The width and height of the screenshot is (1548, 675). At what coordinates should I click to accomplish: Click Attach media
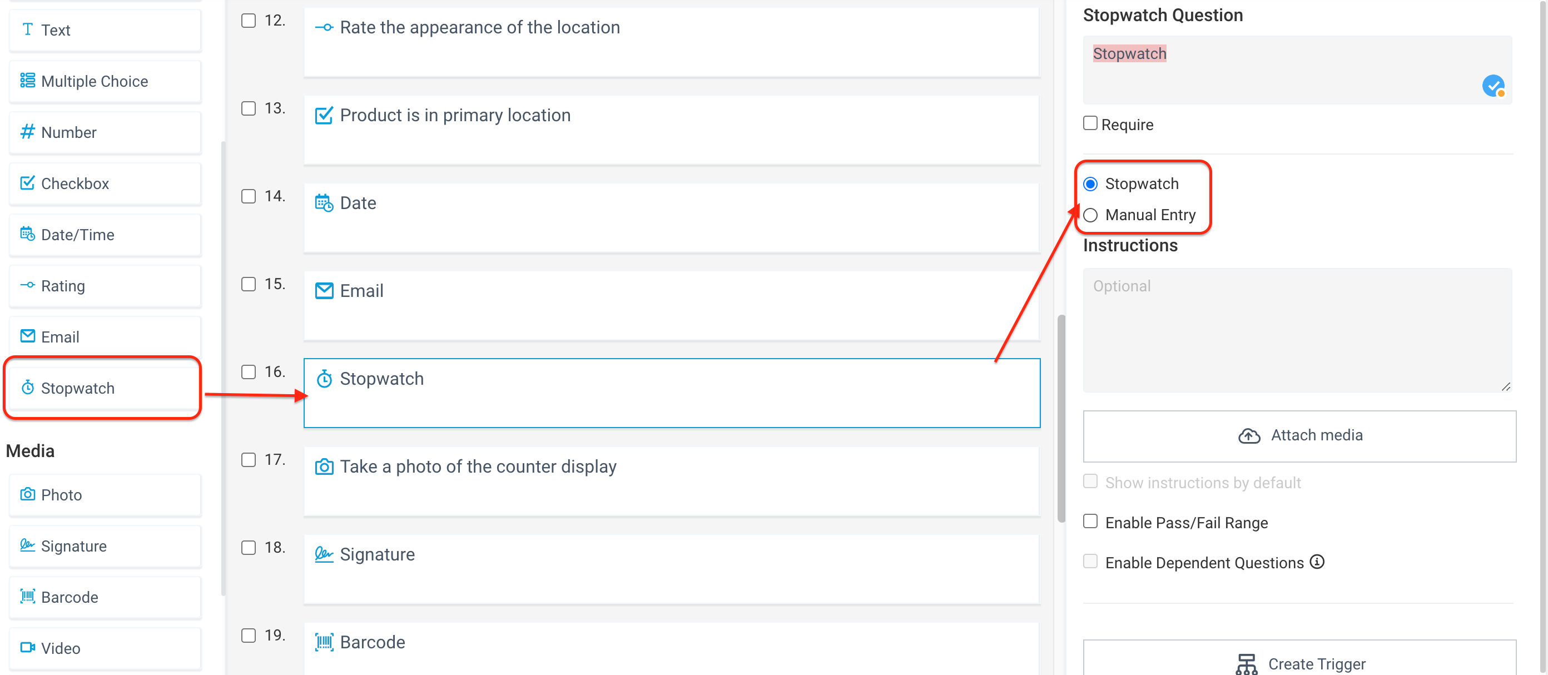pos(1300,435)
